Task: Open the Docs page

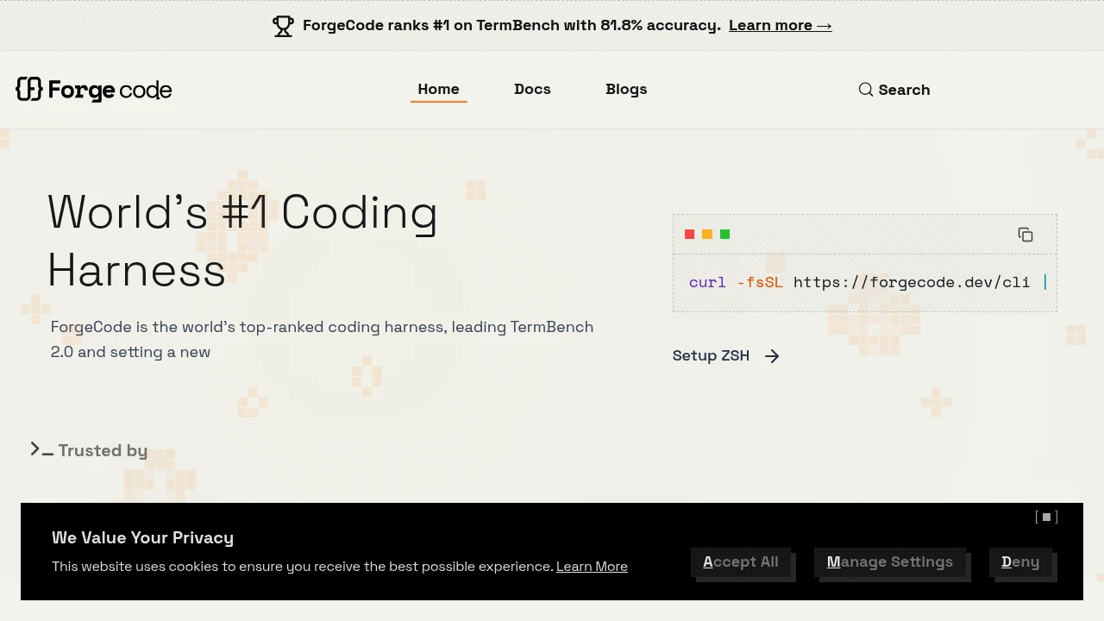Action: (x=532, y=89)
